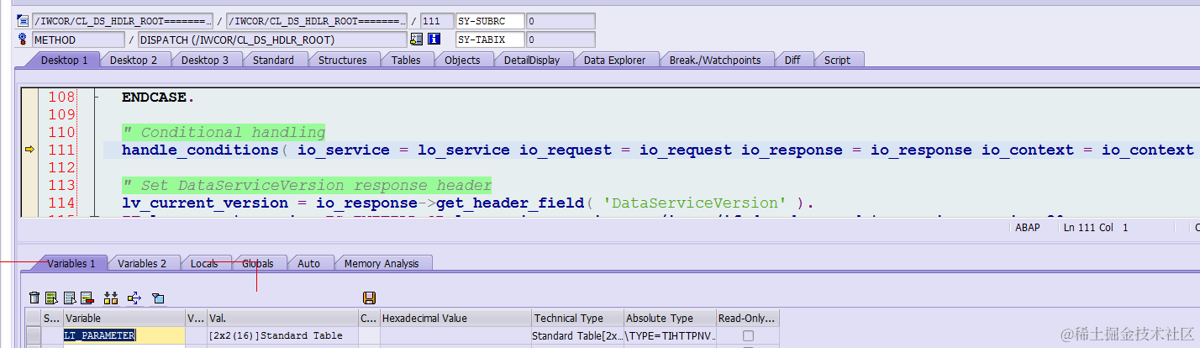The width and height of the screenshot is (1200, 348).
Task: Open the Memory Analysis tab
Action: pyautogui.click(x=382, y=263)
